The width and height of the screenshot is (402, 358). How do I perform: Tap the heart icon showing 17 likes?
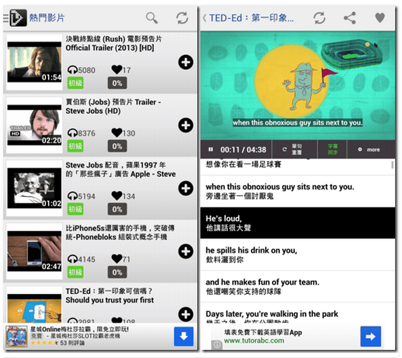pos(116,70)
